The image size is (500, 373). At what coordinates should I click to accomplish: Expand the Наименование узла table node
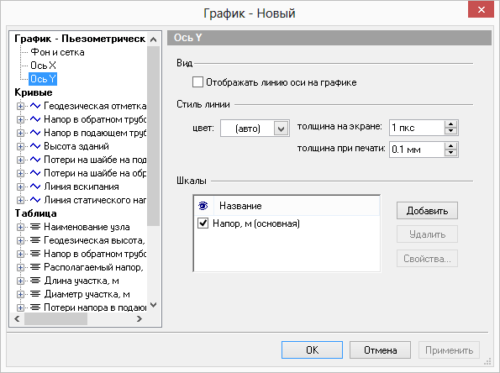coord(20,227)
